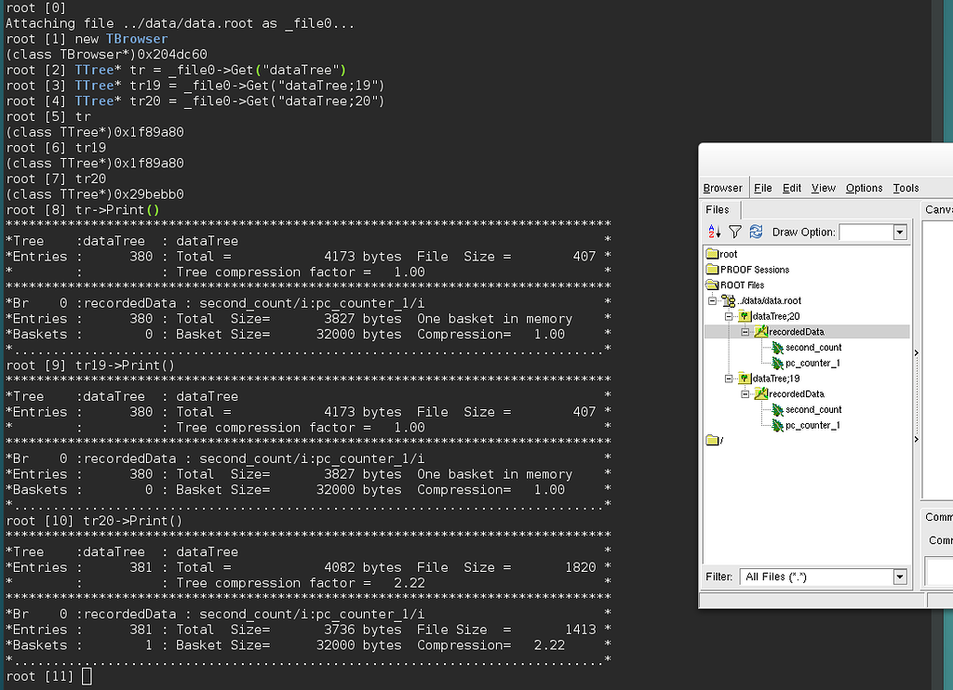The height and width of the screenshot is (690, 953).
Task: Collapse the dataTree;19 node
Action: 730,378
